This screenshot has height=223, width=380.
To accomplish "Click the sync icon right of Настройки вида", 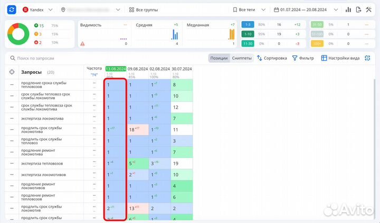I will pyautogui.click(x=367, y=58).
